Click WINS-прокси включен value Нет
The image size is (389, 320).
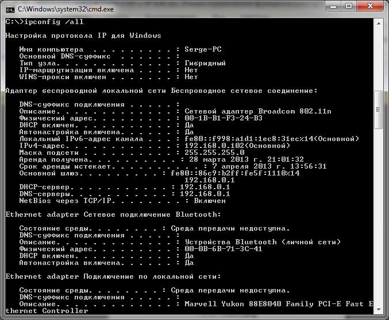click(191, 77)
